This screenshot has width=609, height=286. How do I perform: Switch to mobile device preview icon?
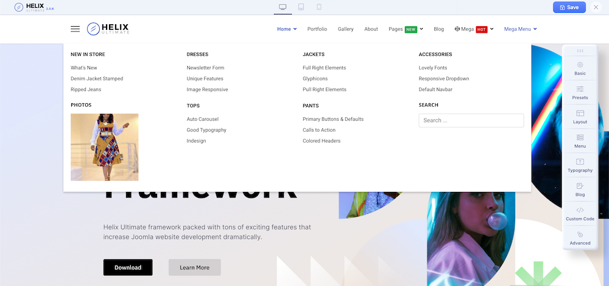tap(319, 7)
